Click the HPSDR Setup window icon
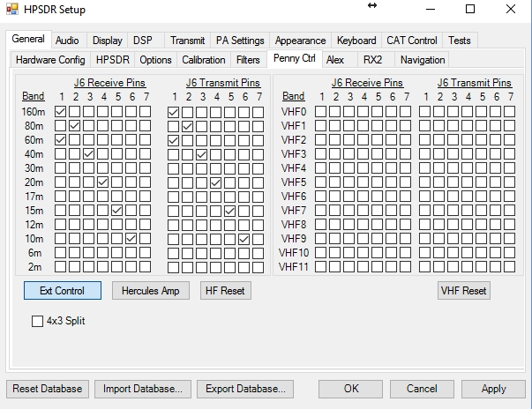This screenshot has height=409, width=532. (12, 9)
